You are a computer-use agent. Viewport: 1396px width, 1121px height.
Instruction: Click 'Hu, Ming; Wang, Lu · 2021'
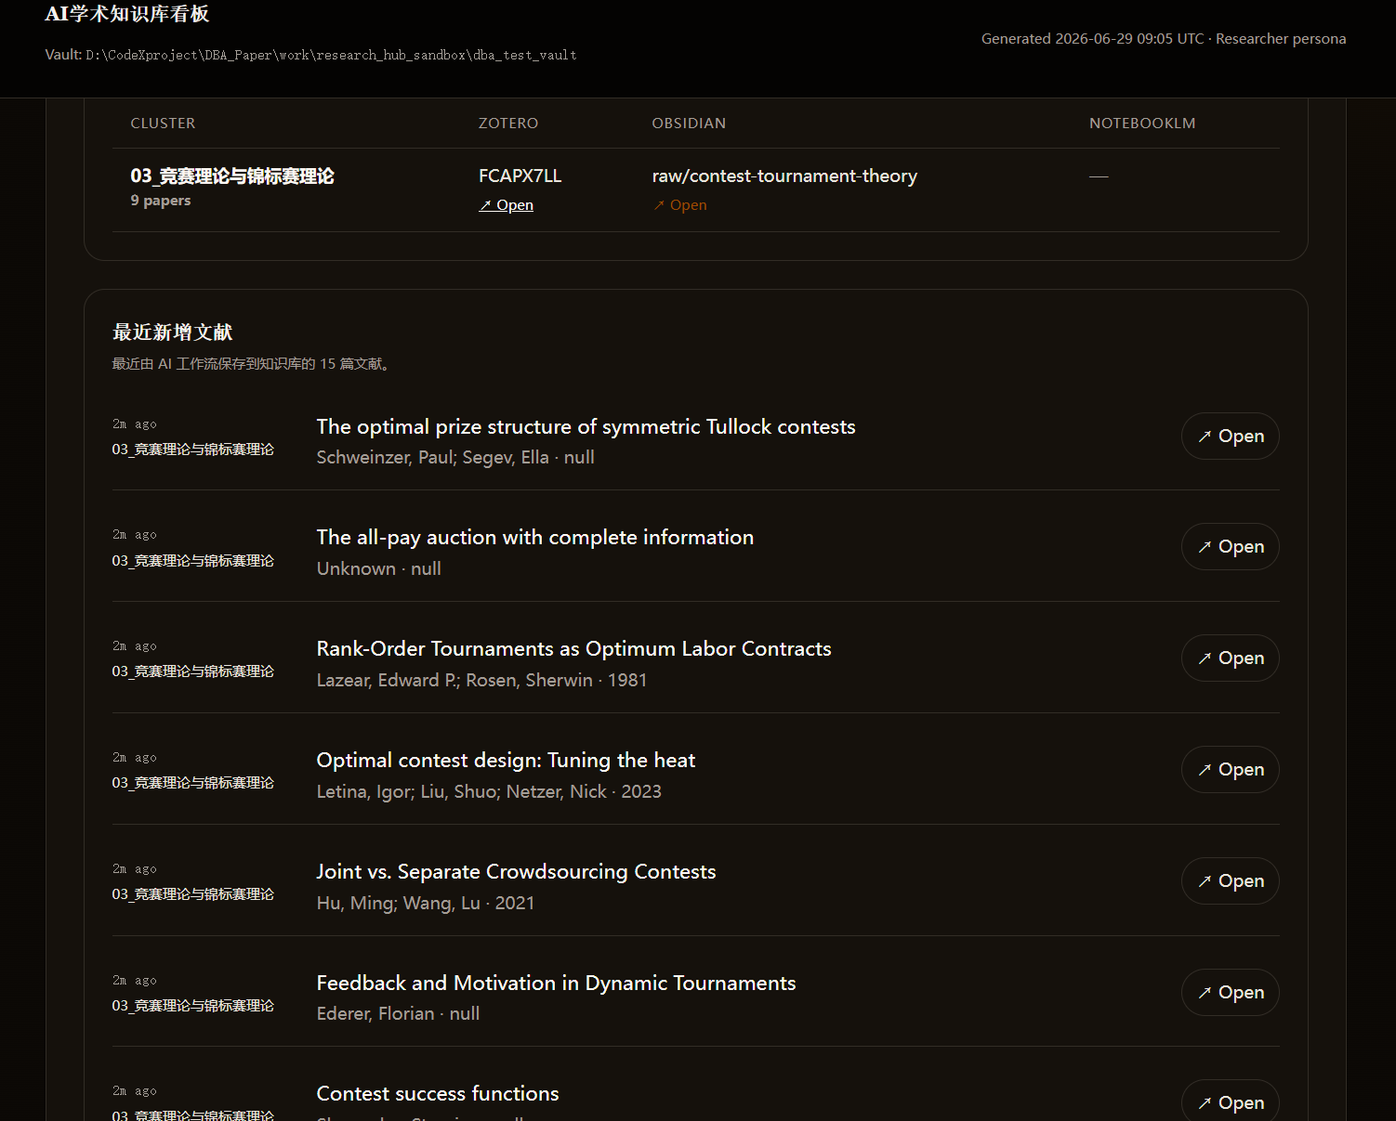click(x=426, y=904)
